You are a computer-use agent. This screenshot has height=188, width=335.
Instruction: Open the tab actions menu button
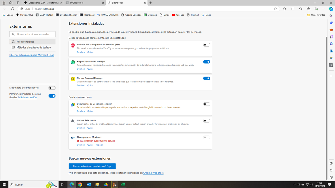18,3
